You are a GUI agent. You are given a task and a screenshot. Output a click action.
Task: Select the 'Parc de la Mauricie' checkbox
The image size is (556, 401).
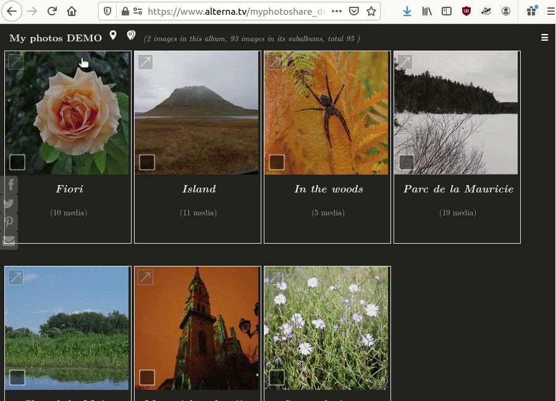[405, 162]
